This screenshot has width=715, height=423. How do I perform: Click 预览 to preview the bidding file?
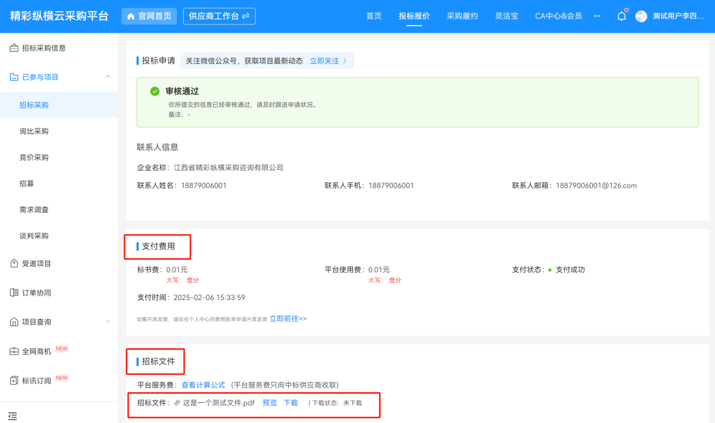point(269,403)
